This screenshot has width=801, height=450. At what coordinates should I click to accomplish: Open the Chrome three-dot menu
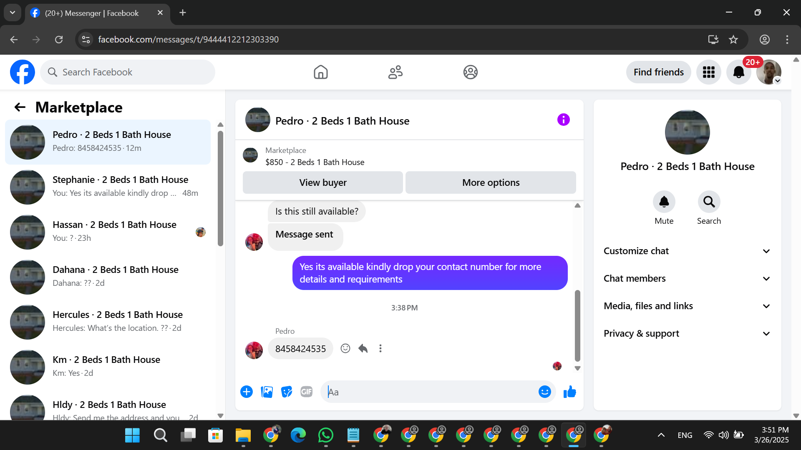(x=787, y=40)
